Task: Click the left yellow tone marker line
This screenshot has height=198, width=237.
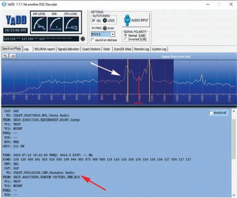Action: coord(128,81)
